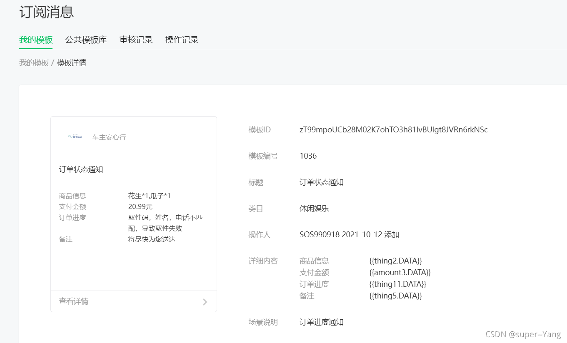Click 取件码，姓名，电话不匹配 progress text
The image size is (567, 343).
165,223
